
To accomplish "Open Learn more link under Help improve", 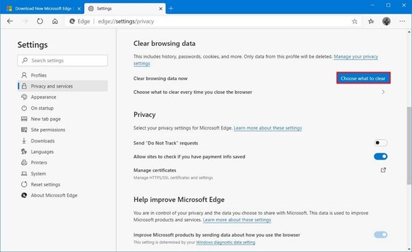I will click(237, 220).
